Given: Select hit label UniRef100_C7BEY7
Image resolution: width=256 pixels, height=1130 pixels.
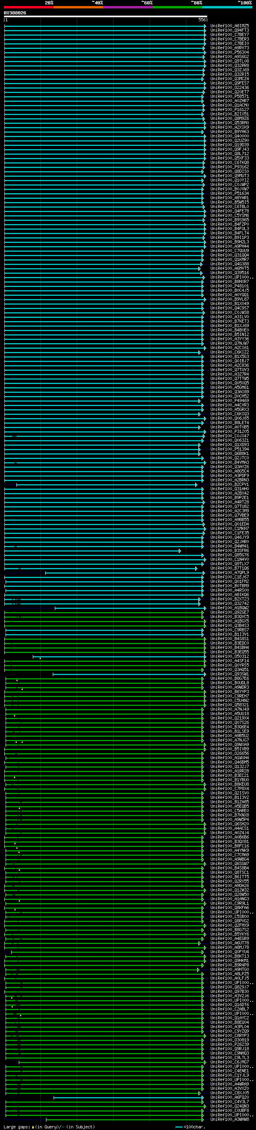Looking at the screenshot, I should (x=230, y=34).
